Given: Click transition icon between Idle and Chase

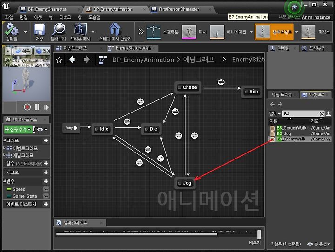Looking at the screenshot, I should pos(141,101).
